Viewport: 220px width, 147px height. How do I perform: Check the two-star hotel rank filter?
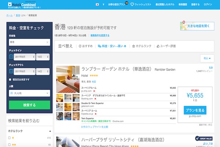click(10, 144)
